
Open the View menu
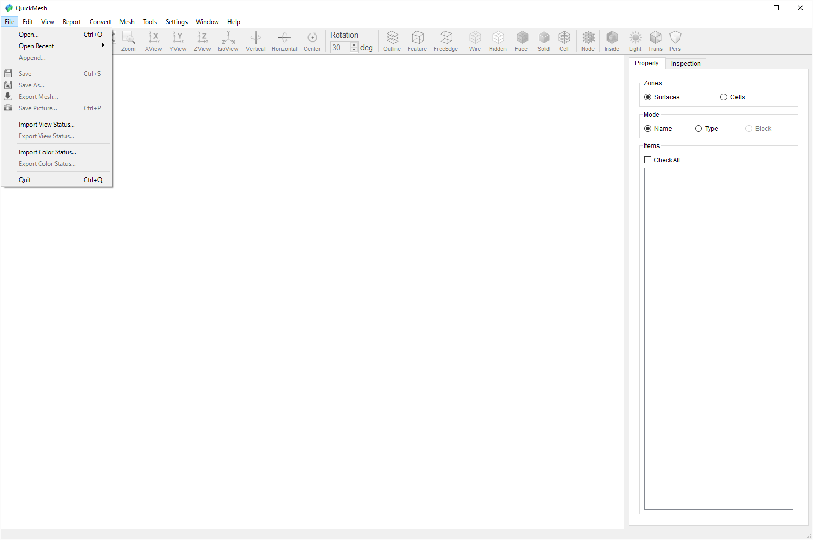coord(48,22)
